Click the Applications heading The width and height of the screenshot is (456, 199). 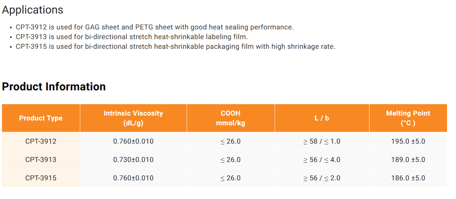tap(33, 10)
